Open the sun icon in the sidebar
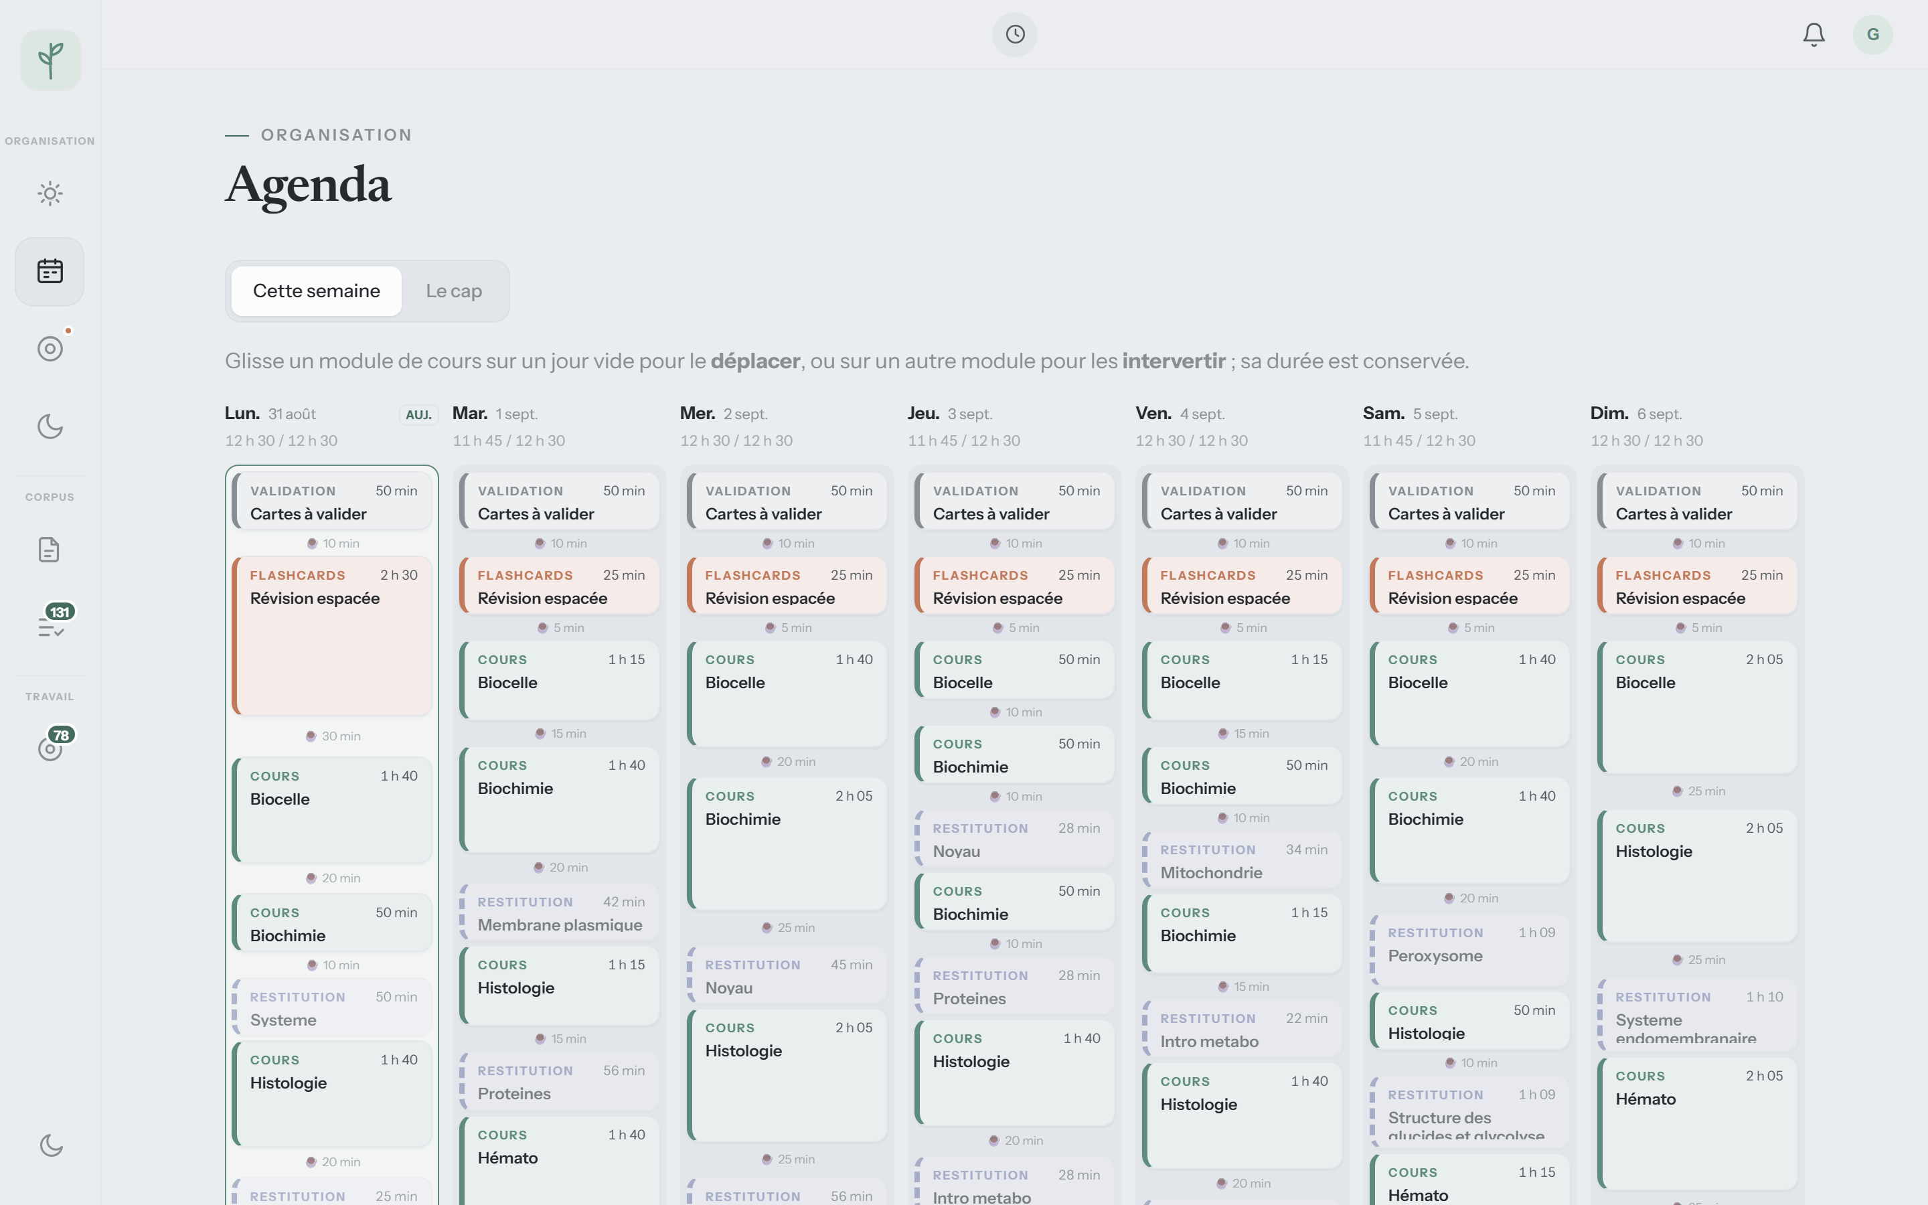The width and height of the screenshot is (1928, 1205). (x=50, y=193)
